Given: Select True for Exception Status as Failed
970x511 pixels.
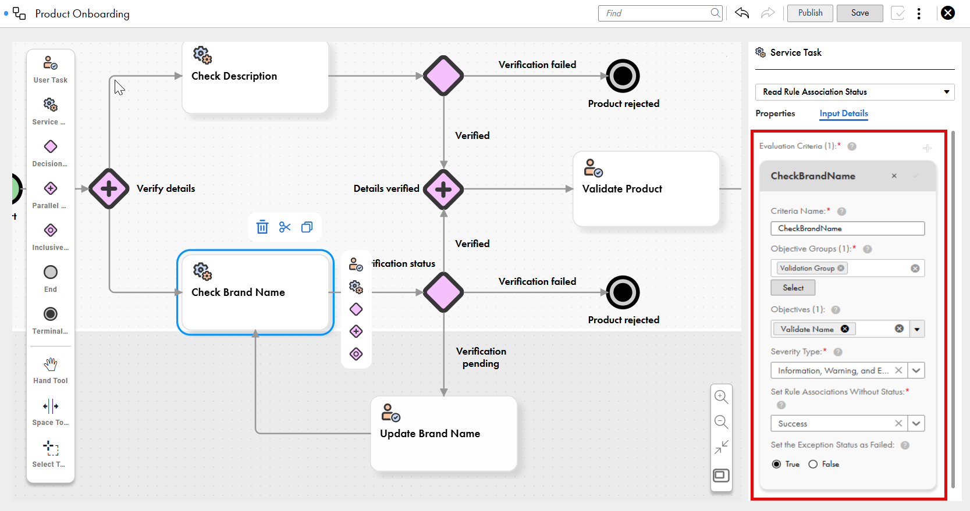Looking at the screenshot, I should point(776,464).
